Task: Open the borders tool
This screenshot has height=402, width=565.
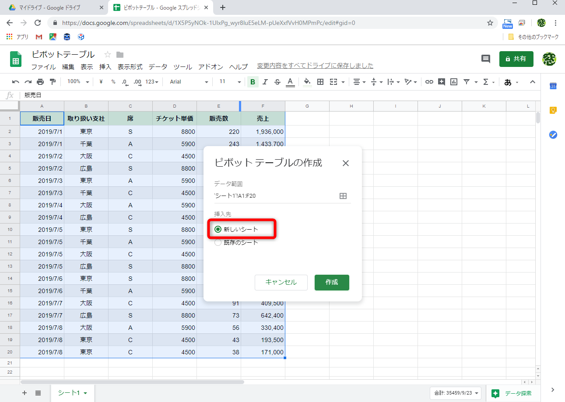Action: [320, 82]
